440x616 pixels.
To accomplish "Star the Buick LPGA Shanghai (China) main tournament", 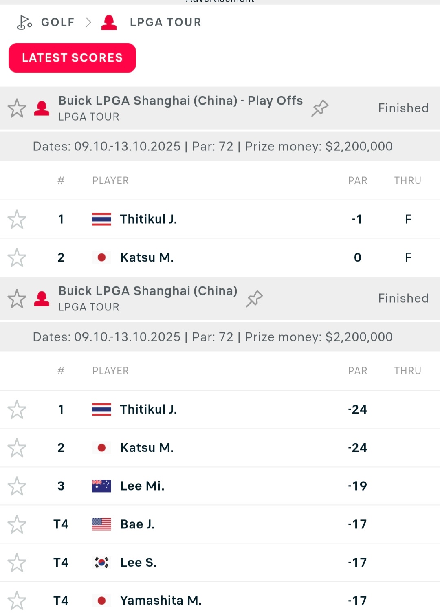I will tap(17, 298).
